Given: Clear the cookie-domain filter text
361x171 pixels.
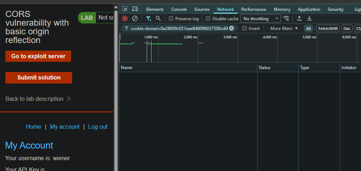Looking at the screenshot, I should click(232, 28).
